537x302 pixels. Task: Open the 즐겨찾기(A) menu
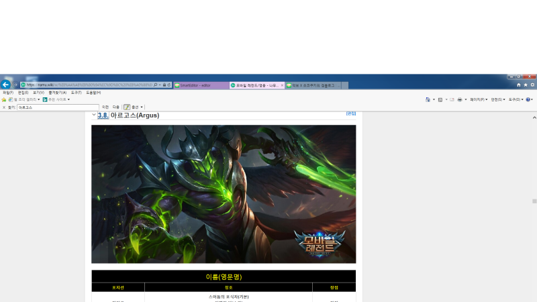click(x=58, y=93)
